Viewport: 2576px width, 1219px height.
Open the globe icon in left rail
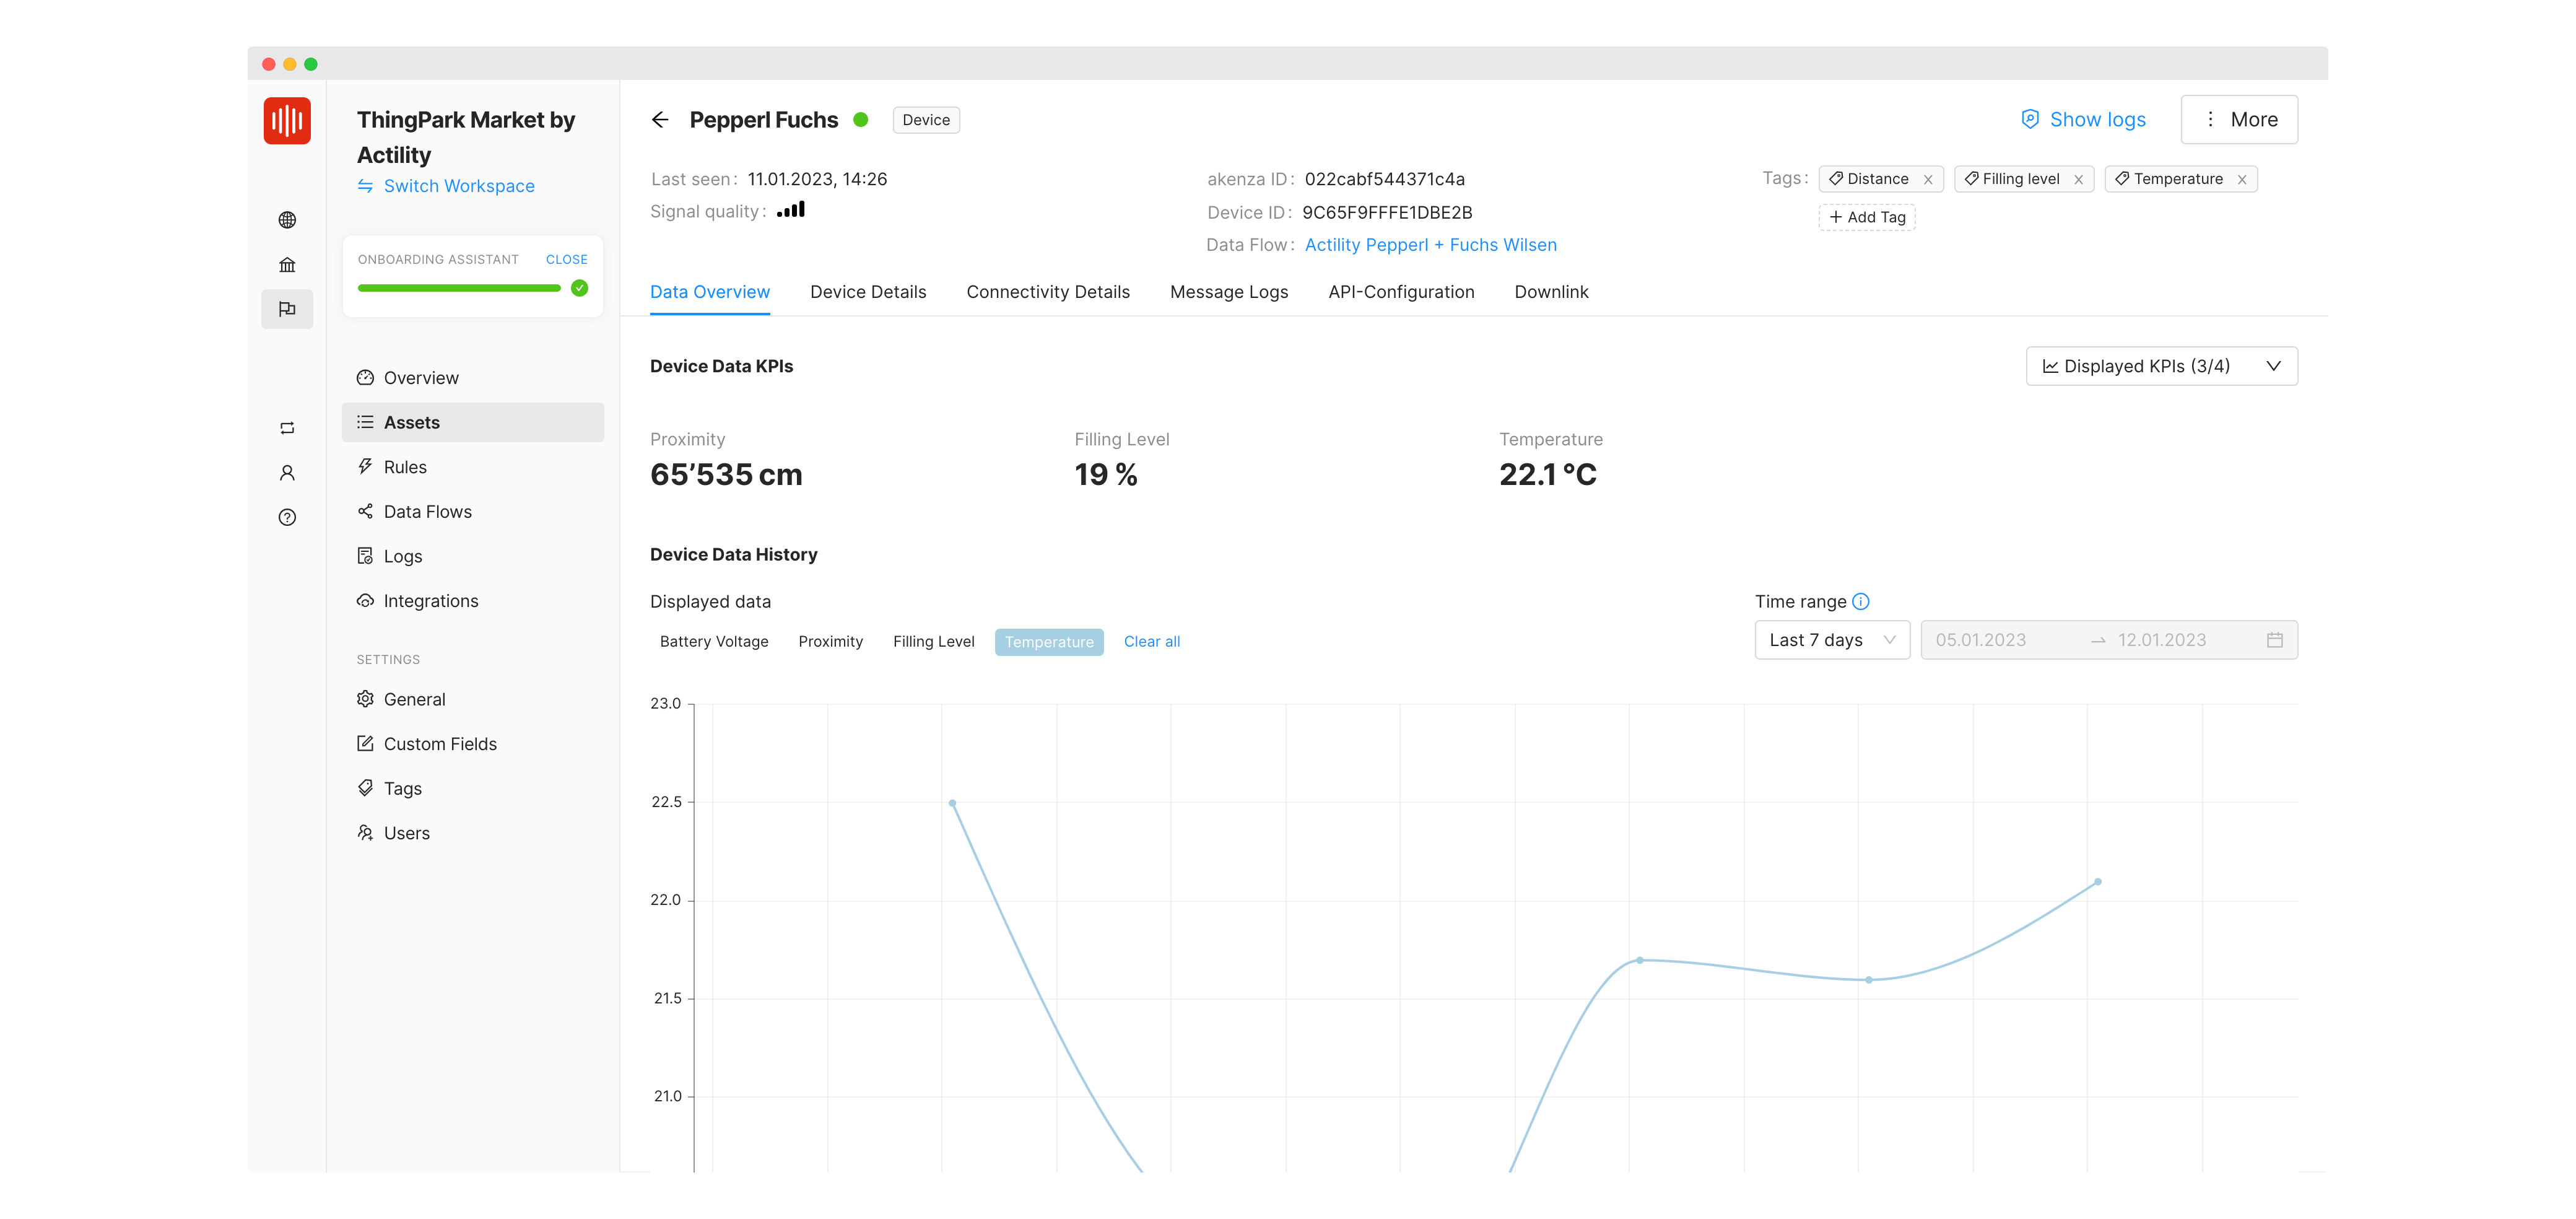(x=287, y=220)
